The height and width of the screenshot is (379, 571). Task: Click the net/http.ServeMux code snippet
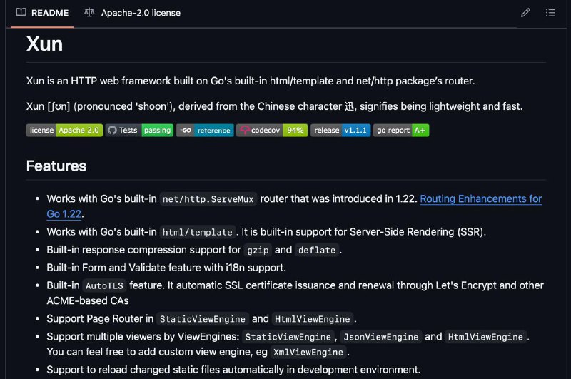click(x=208, y=199)
